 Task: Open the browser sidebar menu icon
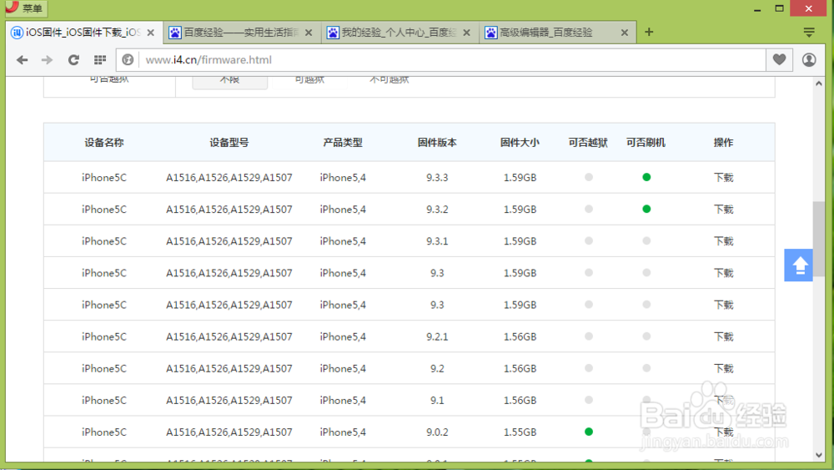(809, 33)
